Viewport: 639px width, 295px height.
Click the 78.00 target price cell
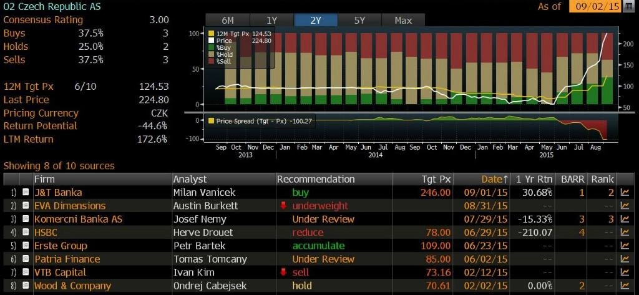(x=438, y=232)
